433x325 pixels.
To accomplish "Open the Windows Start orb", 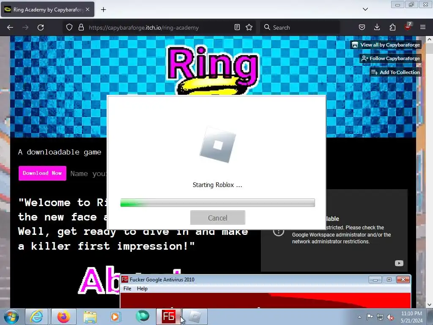I will pyautogui.click(x=11, y=317).
